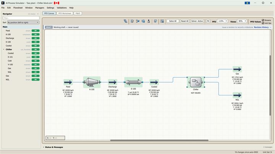Click the Fit button
Viewport: 275px width, 154px height.
(x=208, y=21)
